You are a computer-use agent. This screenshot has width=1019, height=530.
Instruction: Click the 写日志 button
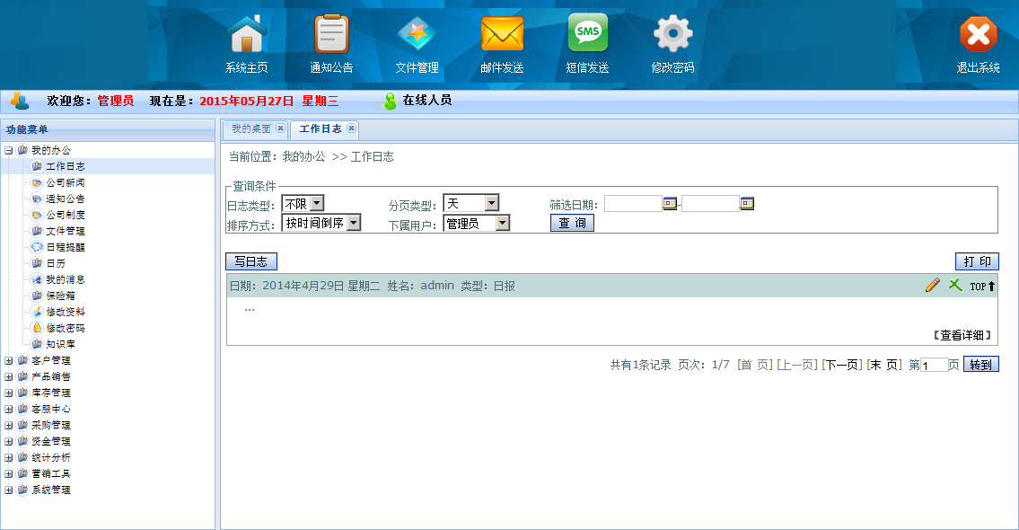[x=251, y=261]
